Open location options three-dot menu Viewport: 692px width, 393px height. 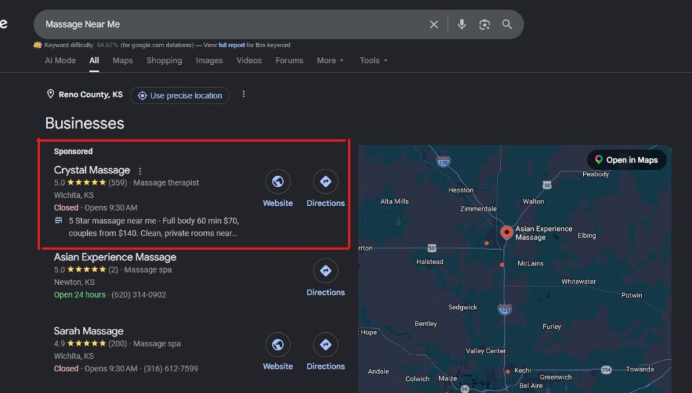click(x=243, y=95)
